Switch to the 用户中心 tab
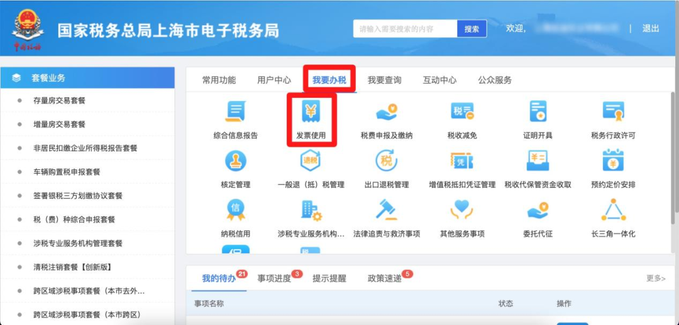Screen dimensions: 679x325 (274, 80)
